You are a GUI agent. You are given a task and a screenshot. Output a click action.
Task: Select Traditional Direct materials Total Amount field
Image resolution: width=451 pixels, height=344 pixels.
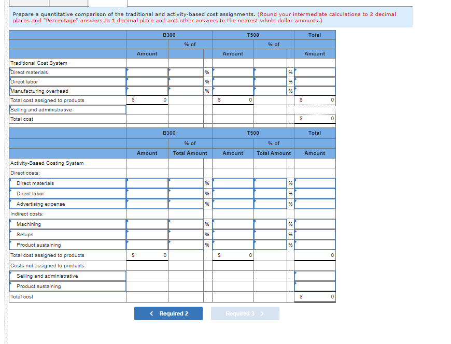point(315,73)
